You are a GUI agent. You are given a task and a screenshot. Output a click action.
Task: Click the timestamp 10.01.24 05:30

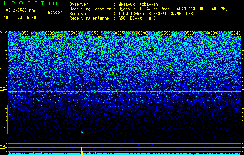20,18
